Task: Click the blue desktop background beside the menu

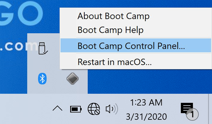Action: tap(149, 81)
